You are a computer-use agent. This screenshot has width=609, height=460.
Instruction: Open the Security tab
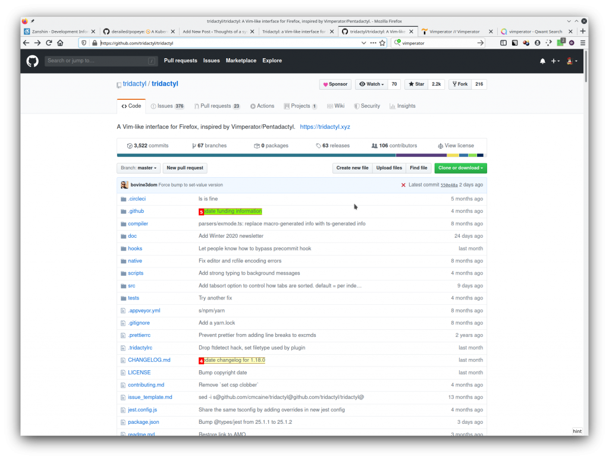(x=366, y=106)
